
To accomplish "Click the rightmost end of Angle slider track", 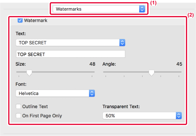I will tap(181, 72).
